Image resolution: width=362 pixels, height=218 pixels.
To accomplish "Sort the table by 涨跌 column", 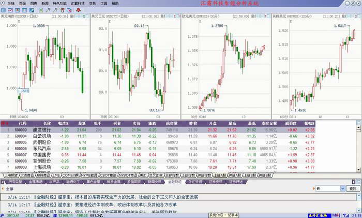I will (x=153, y=123).
